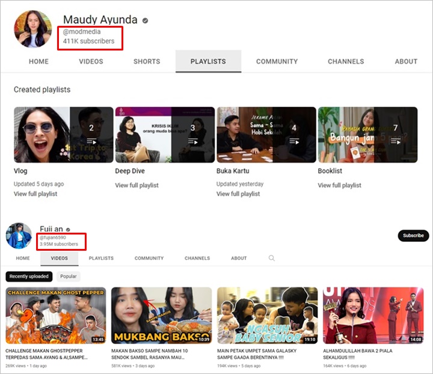Open the Deep Dive playlist thumbnail
This screenshot has width=433, height=374.
pyautogui.click(x=165, y=135)
